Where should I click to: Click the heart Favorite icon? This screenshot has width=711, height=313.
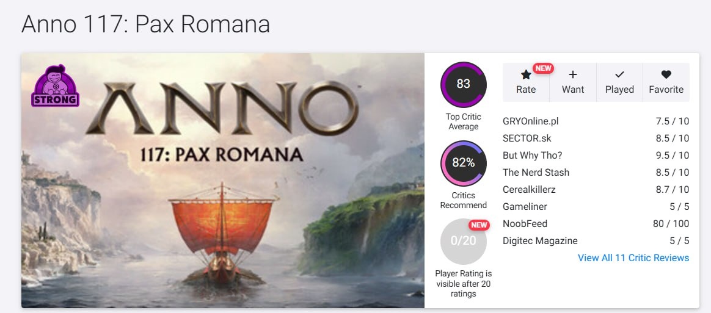666,75
